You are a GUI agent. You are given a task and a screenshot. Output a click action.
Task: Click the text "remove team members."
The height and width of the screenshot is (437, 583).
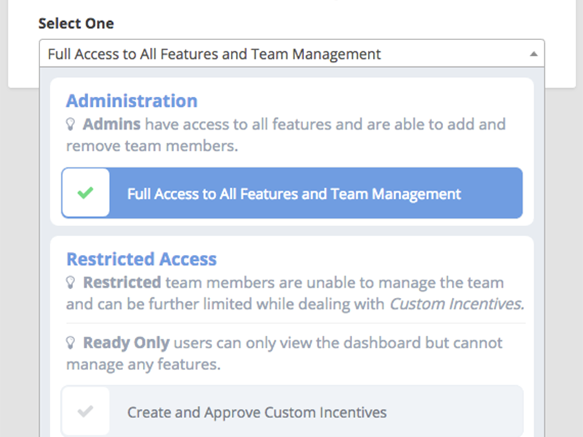152,145
